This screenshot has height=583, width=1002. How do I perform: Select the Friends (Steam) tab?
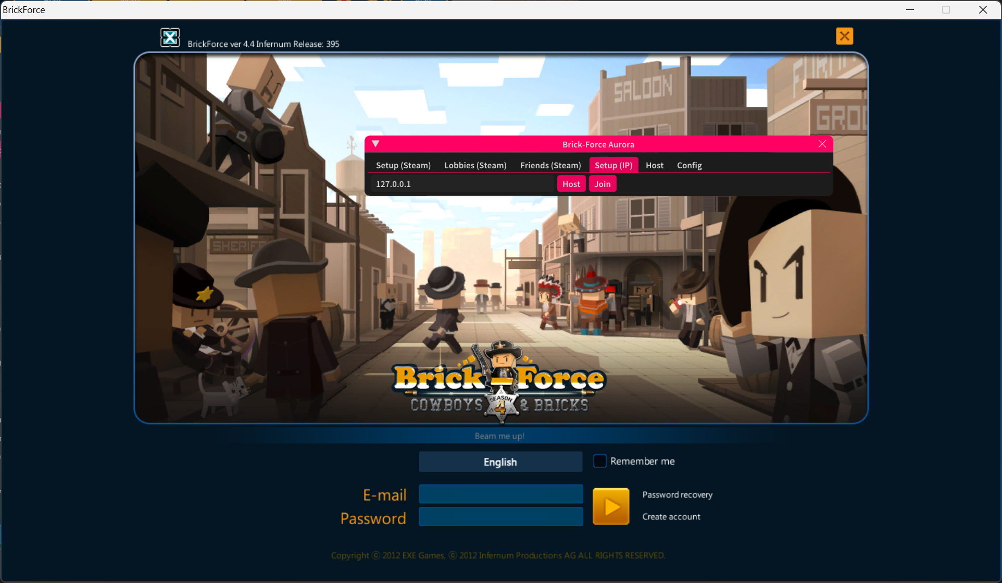(550, 165)
